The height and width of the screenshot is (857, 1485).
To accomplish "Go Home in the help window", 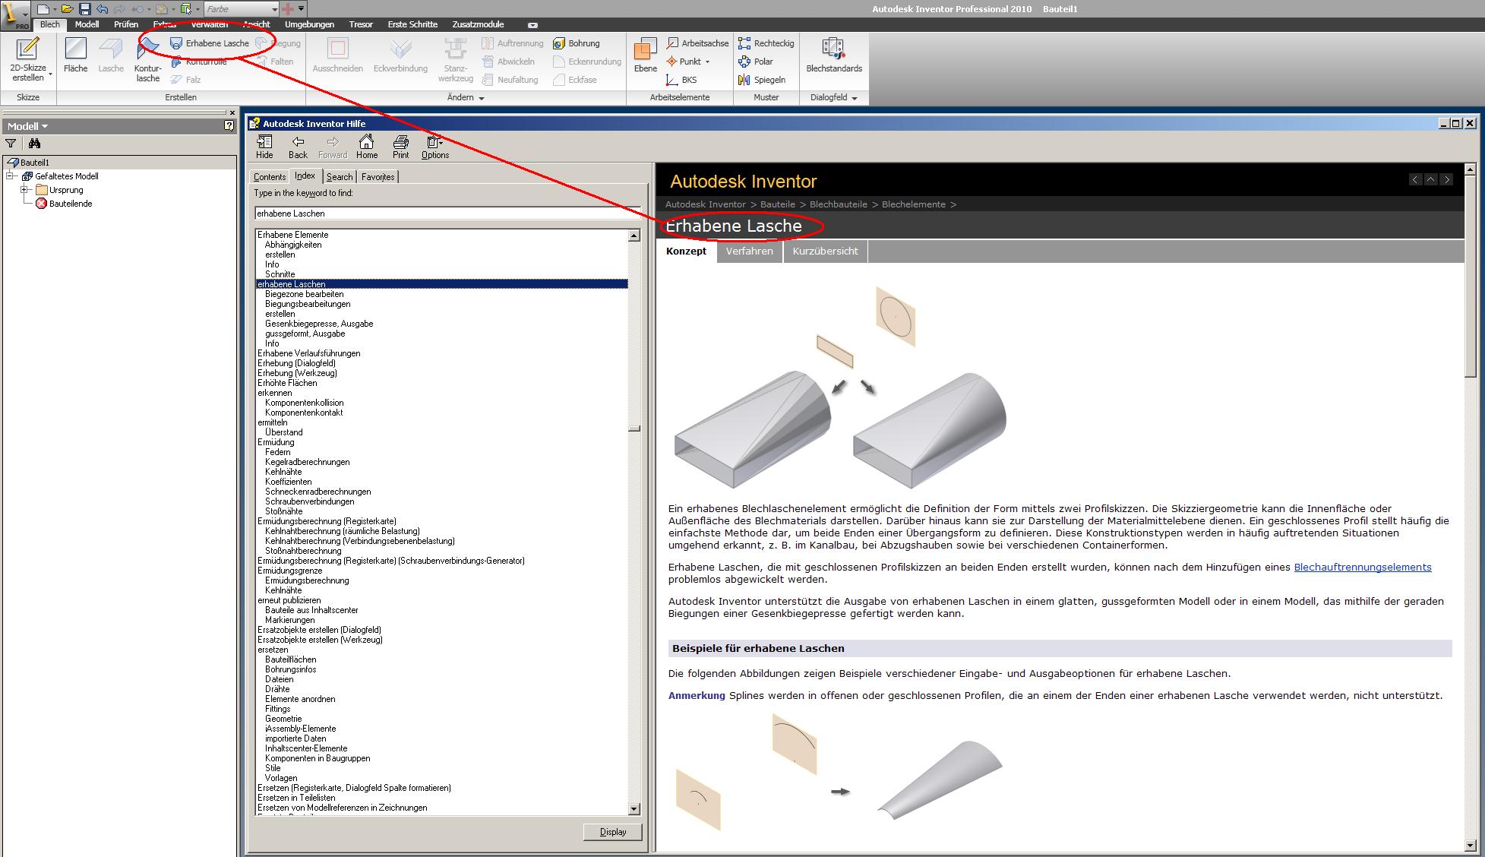I will 366,142.
